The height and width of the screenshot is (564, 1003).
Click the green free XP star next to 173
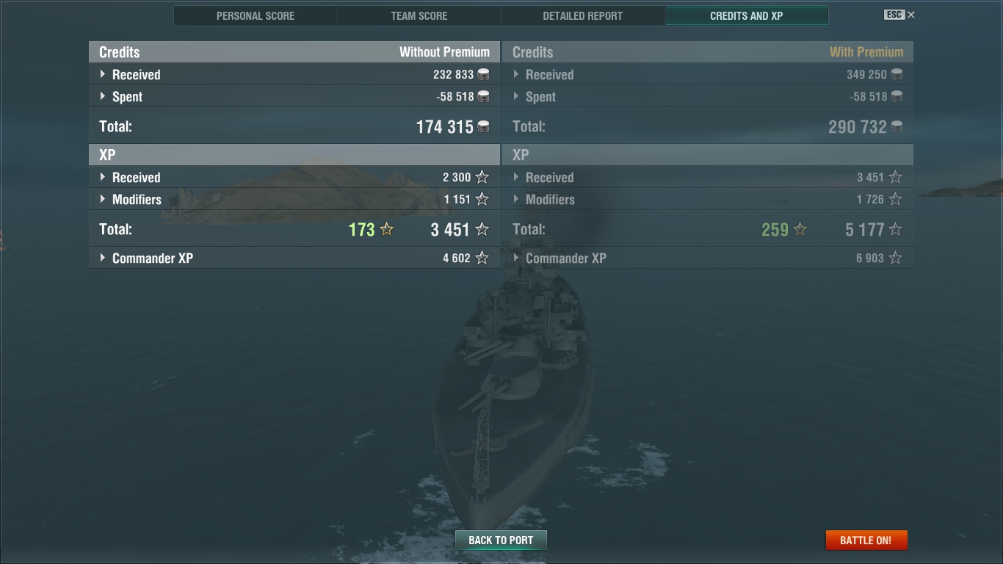pyautogui.click(x=387, y=230)
